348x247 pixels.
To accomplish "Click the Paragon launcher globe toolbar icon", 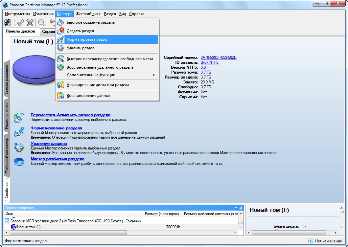I will coord(8,22).
